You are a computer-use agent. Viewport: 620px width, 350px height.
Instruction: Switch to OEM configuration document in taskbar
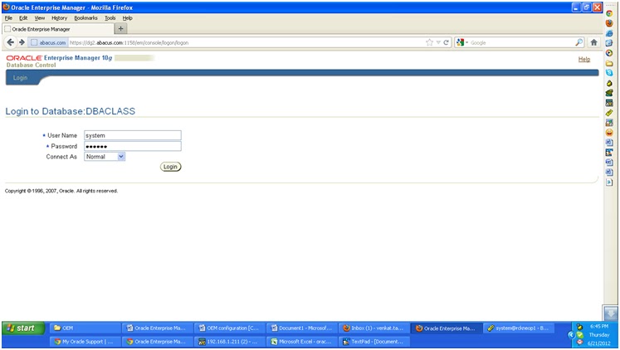229,328
